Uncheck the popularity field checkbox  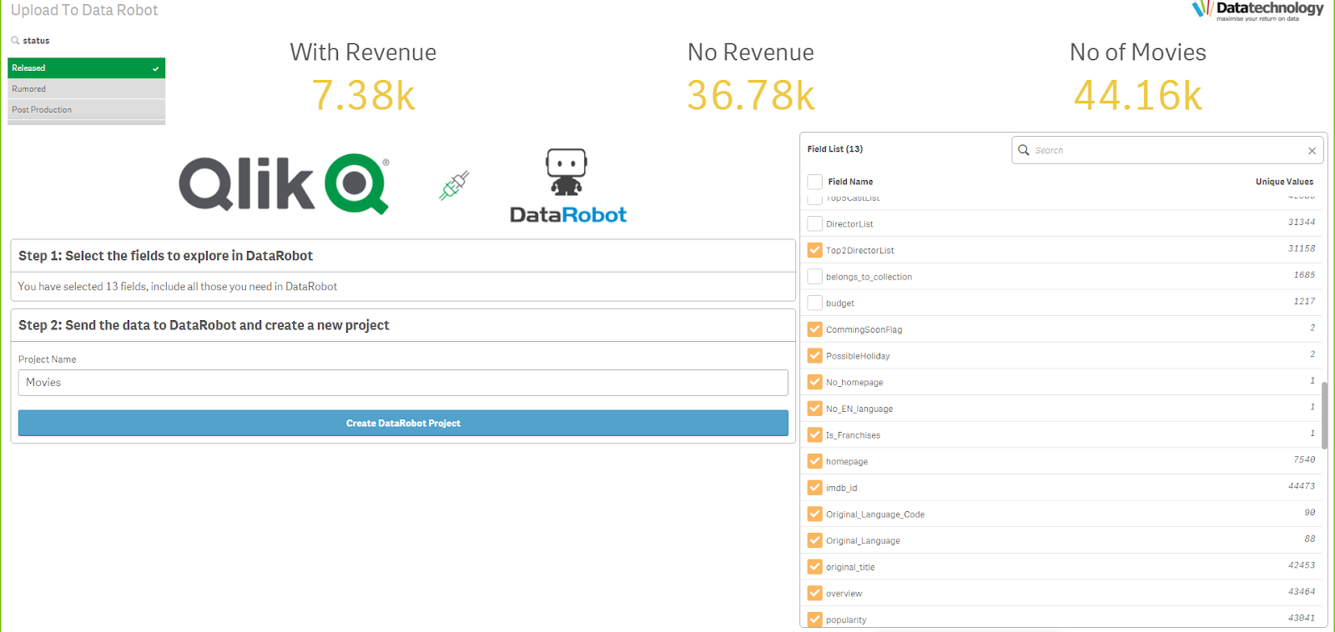coord(815,619)
